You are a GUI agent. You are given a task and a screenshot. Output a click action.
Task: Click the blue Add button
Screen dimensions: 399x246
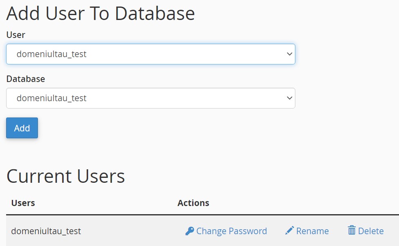(x=22, y=128)
